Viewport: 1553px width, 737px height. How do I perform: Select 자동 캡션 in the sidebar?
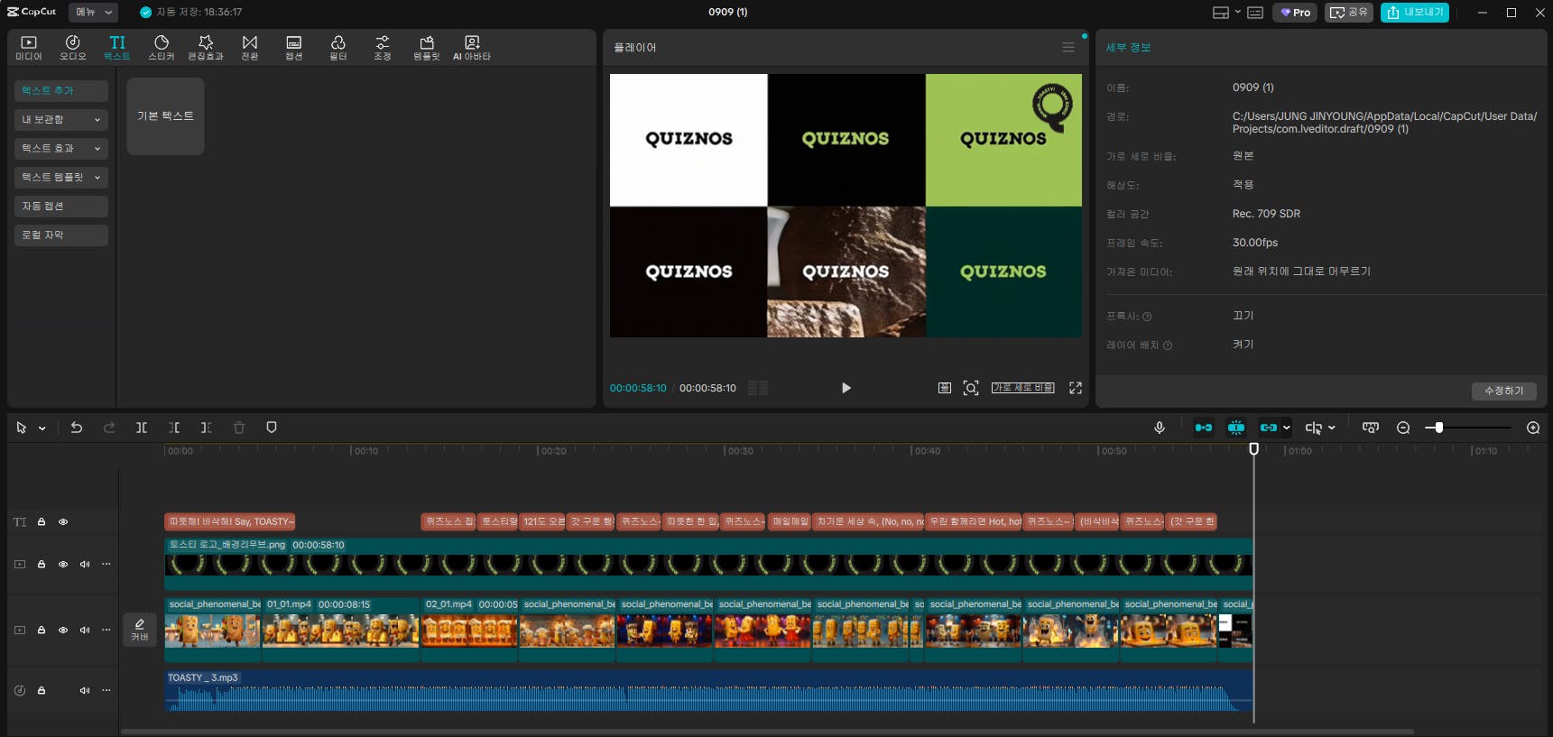61,207
